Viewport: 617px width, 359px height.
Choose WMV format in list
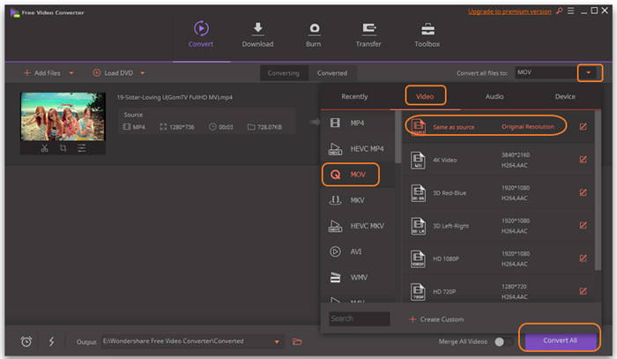pyautogui.click(x=358, y=278)
